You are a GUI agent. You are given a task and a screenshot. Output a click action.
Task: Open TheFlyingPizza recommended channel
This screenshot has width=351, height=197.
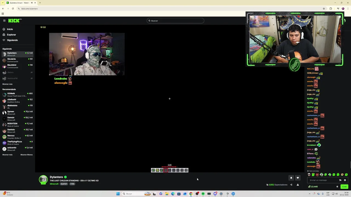click(x=18, y=143)
